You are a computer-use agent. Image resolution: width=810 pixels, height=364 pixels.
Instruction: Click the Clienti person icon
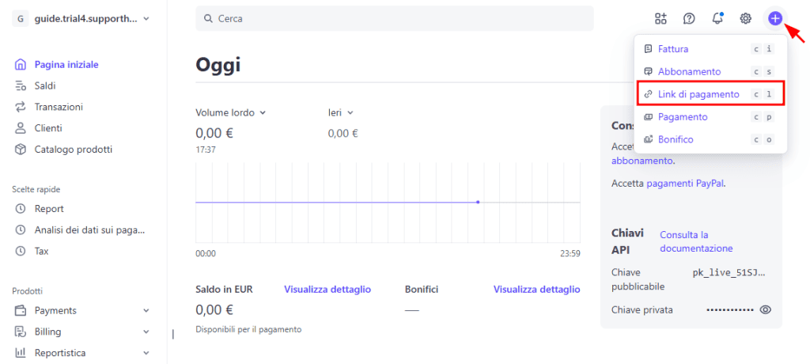click(20, 128)
